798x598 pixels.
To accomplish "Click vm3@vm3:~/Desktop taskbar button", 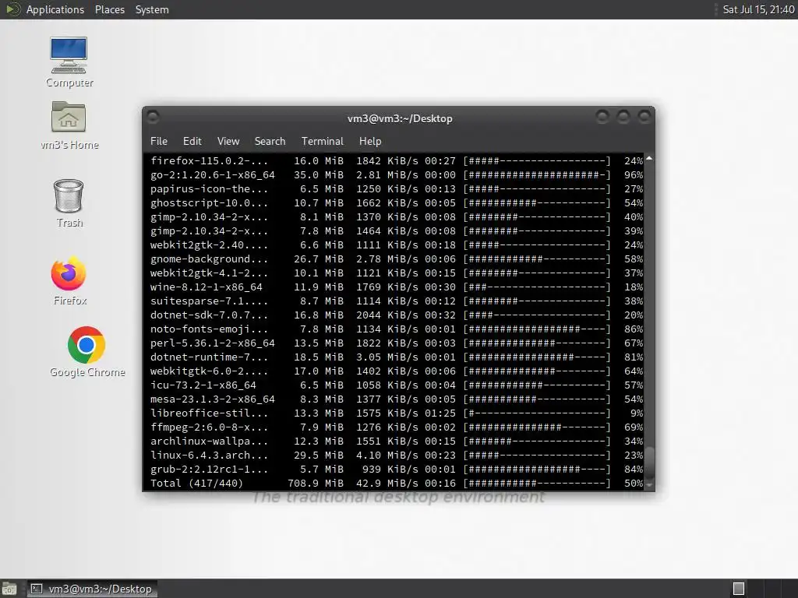I will click(x=92, y=589).
